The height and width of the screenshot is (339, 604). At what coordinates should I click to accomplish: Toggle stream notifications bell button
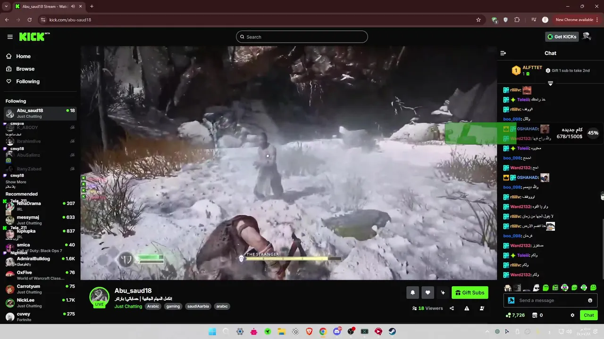click(412, 292)
